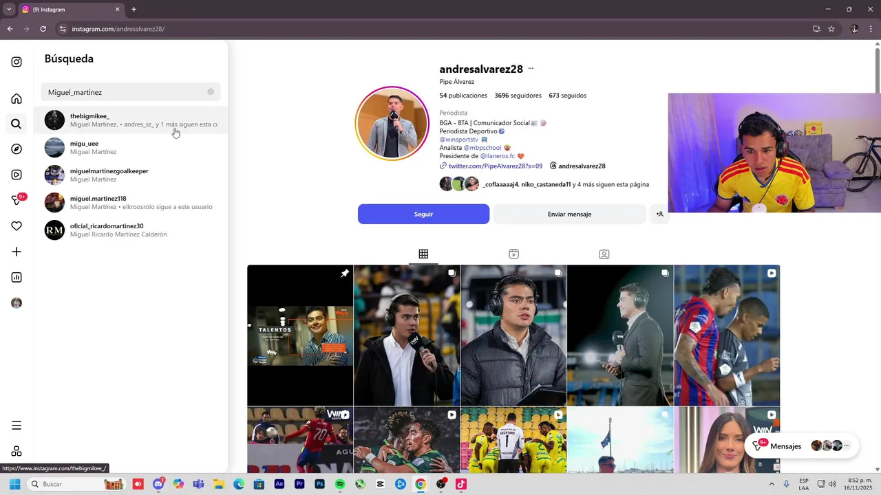Open the 3696 seguidores list

click(518, 96)
